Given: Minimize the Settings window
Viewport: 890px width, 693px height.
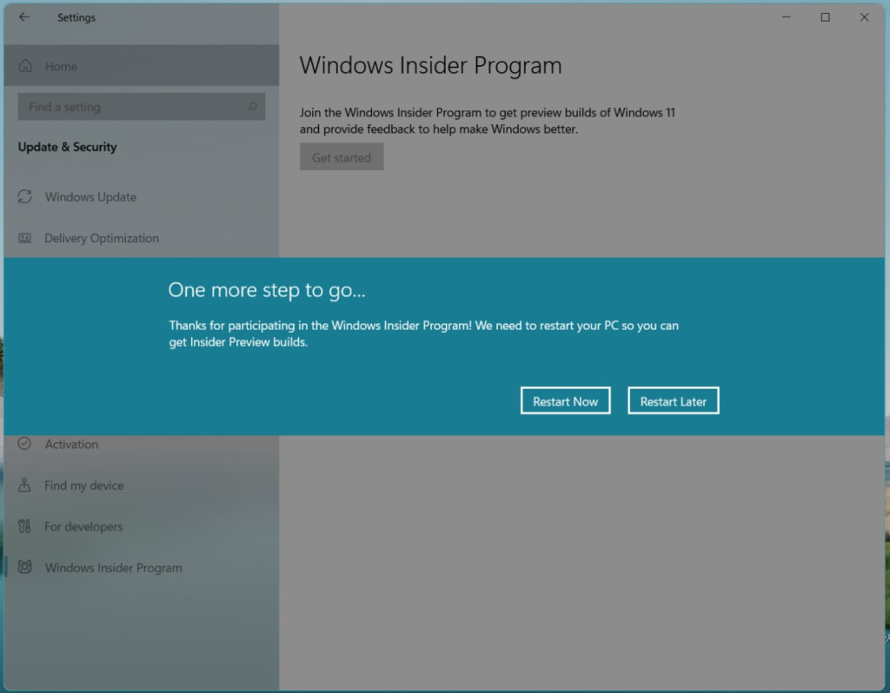Looking at the screenshot, I should click(x=786, y=17).
